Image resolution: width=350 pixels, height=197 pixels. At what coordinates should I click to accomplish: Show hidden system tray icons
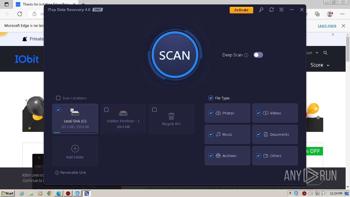click(x=290, y=193)
